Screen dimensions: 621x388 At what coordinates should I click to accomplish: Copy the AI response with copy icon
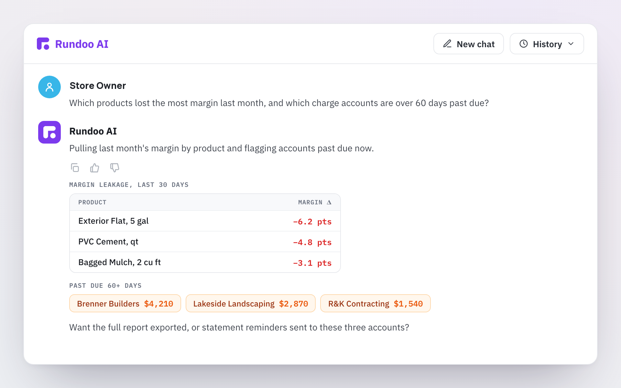(x=75, y=168)
